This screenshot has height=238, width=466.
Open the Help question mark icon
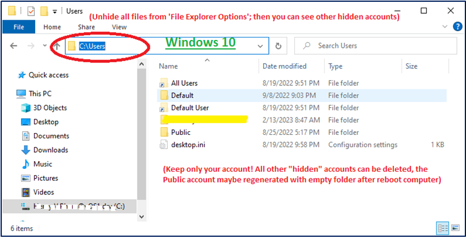(x=458, y=27)
